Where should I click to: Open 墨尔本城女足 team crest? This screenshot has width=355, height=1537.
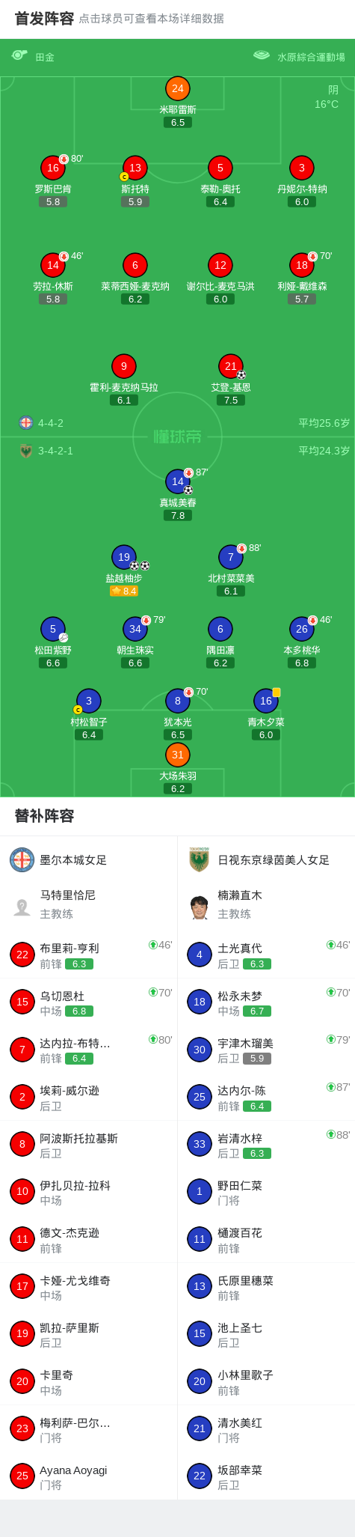click(x=22, y=859)
